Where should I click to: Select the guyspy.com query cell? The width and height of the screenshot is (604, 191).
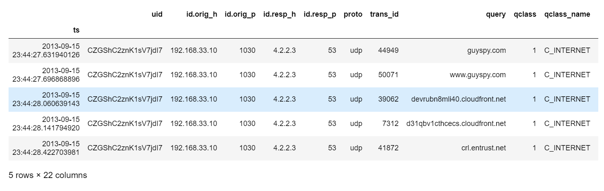coord(487,50)
